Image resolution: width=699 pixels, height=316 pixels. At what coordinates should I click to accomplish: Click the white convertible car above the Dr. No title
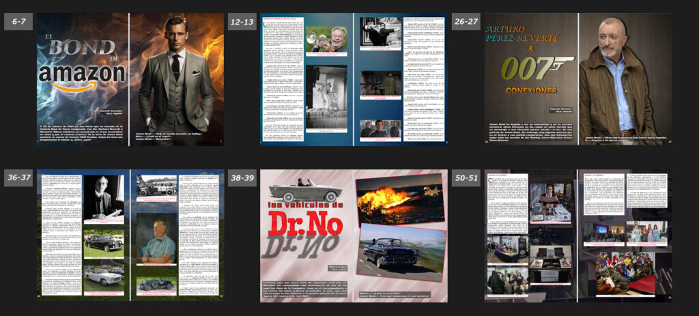(305, 189)
